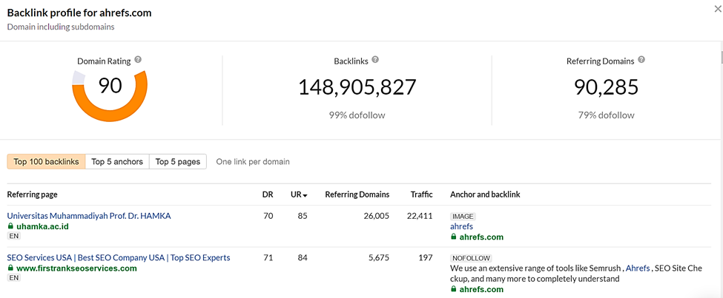This screenshot has width=723, height=298.
Task: Click the Anchor and backlink column header
Action: 485,194
